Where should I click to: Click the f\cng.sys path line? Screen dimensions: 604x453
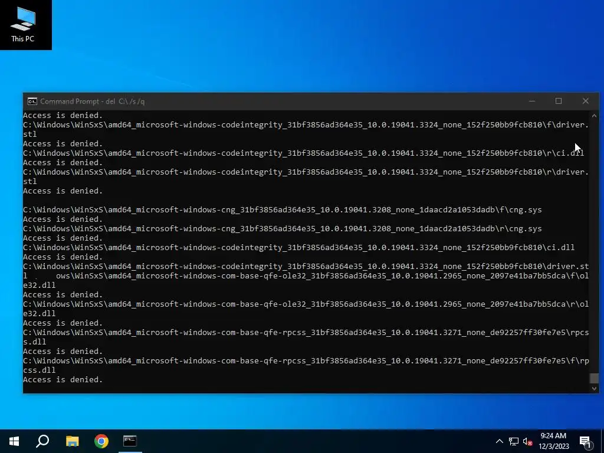point(283,209)
